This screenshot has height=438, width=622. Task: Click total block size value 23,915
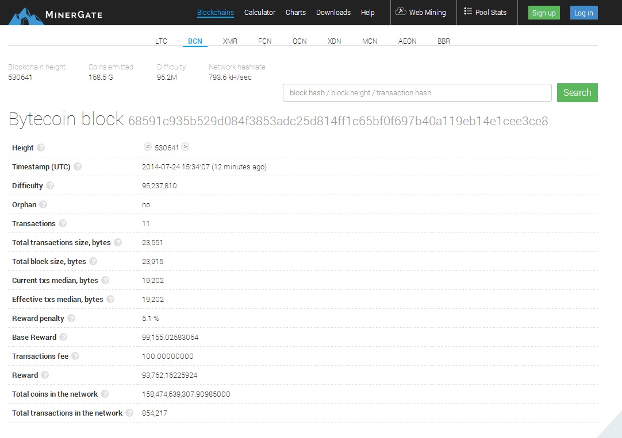coord(153,261)
